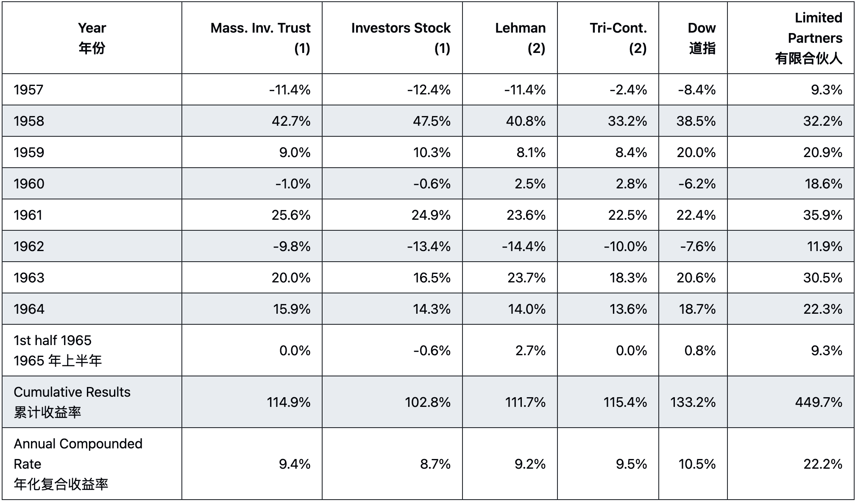Select the annual compounded Dow value 10.5%

click(697, 464)
